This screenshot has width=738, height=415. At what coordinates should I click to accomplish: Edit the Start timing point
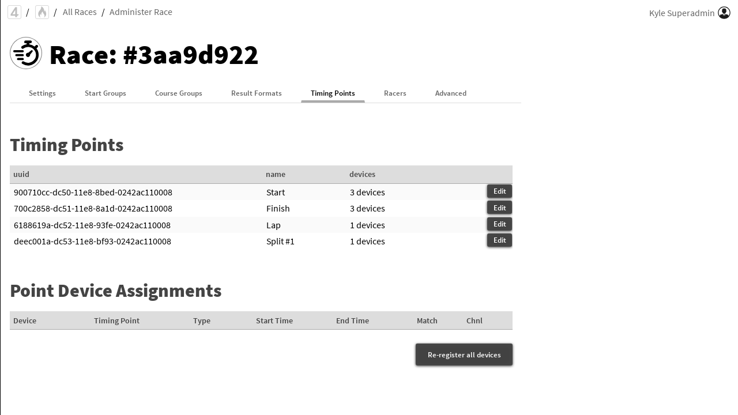click(x=499, y=191)
